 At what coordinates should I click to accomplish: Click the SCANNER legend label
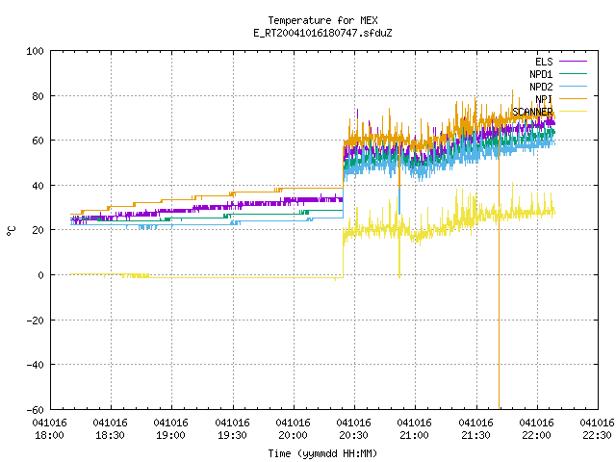pyautogui.click(x=532, y=112)
